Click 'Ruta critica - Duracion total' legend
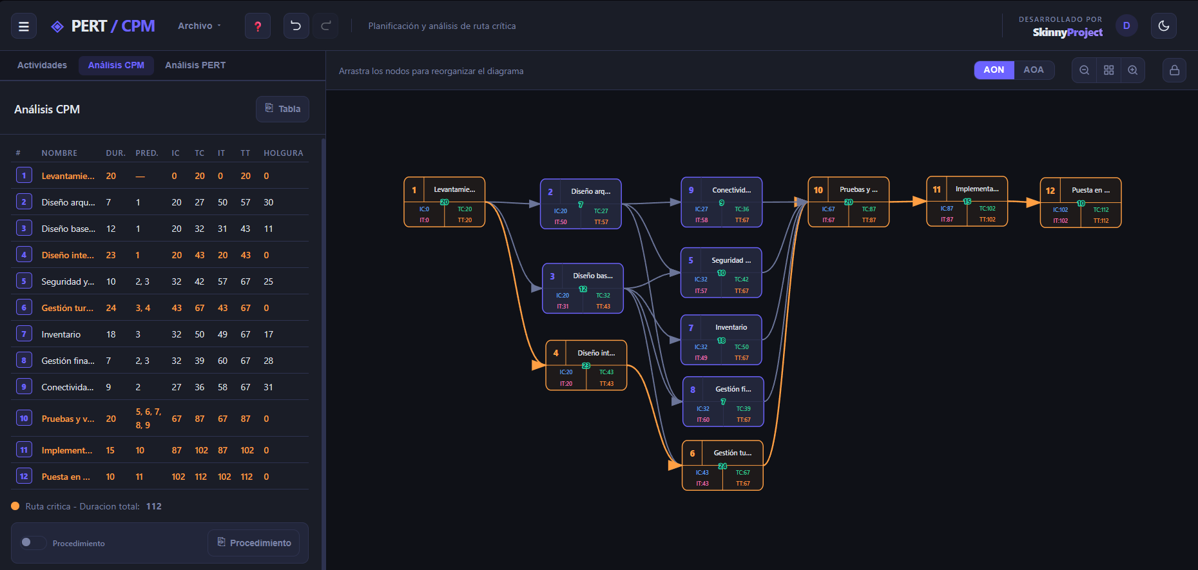 point(87,506)
